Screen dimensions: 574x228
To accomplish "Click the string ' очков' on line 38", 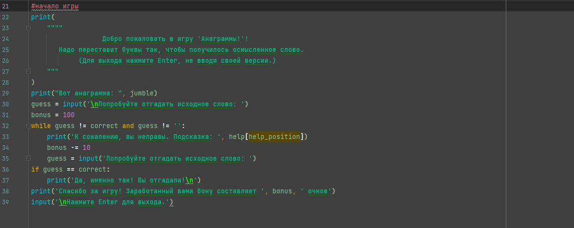I will click(x=316, y=191).
